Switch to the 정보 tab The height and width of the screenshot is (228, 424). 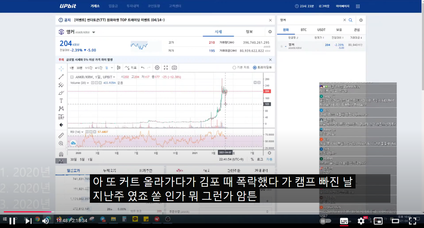coord(249,32)
